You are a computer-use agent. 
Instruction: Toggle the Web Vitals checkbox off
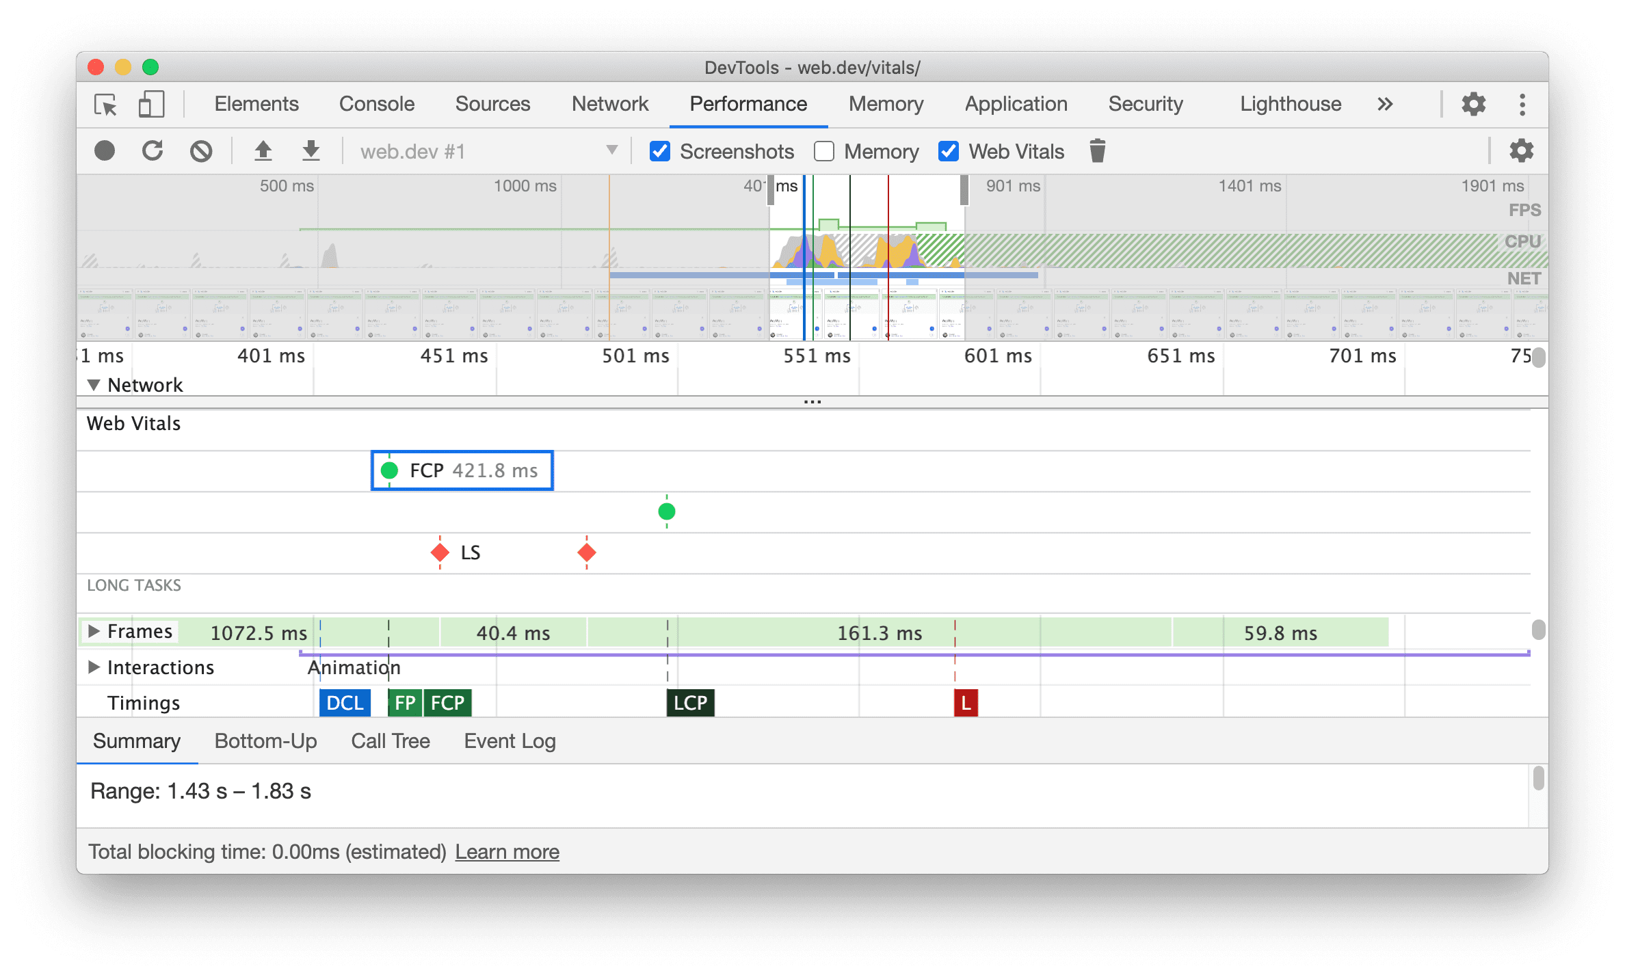pyautogui.click(x=949, y=151)
